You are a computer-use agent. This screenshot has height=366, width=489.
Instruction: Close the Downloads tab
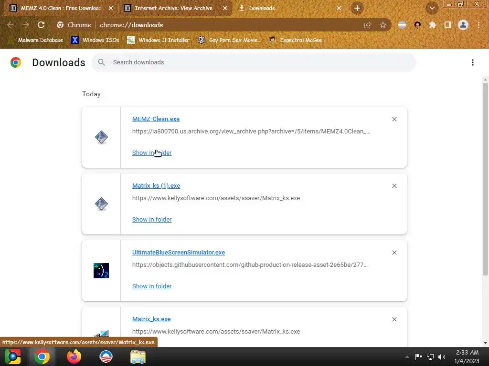coord(339,8)
